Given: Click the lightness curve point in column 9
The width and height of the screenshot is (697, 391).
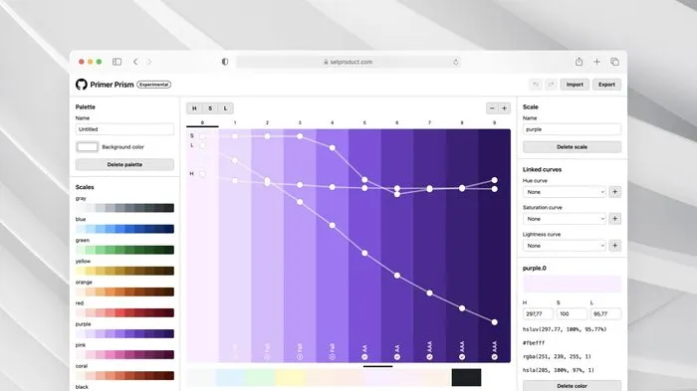Looking at the screenshot, I should pos(494,322).
